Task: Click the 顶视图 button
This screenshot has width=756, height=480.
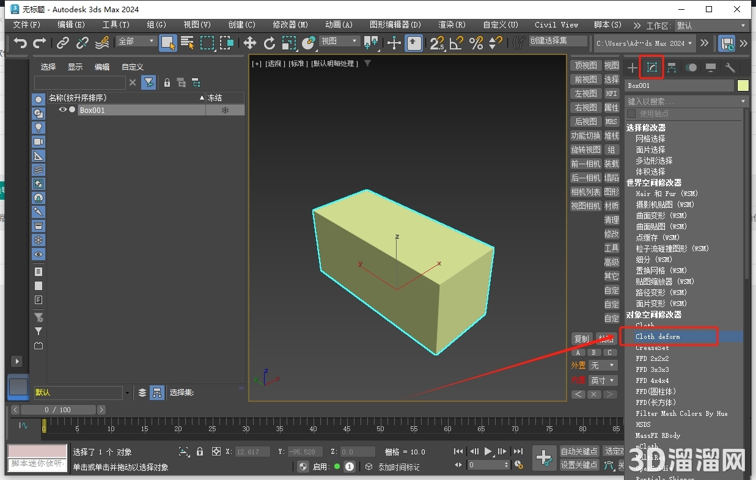Action: coord(585,65)
